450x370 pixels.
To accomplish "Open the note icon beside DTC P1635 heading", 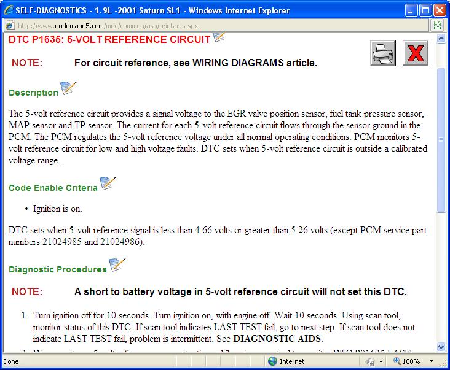I will click(x=219, y=37).
